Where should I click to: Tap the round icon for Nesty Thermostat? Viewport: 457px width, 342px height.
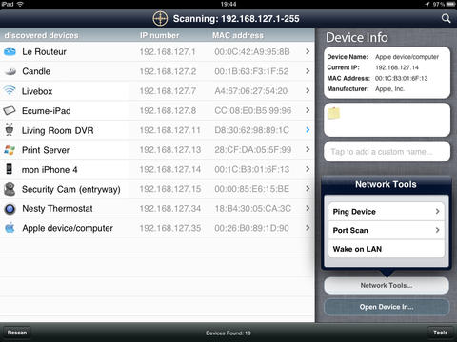coord(10,209)
